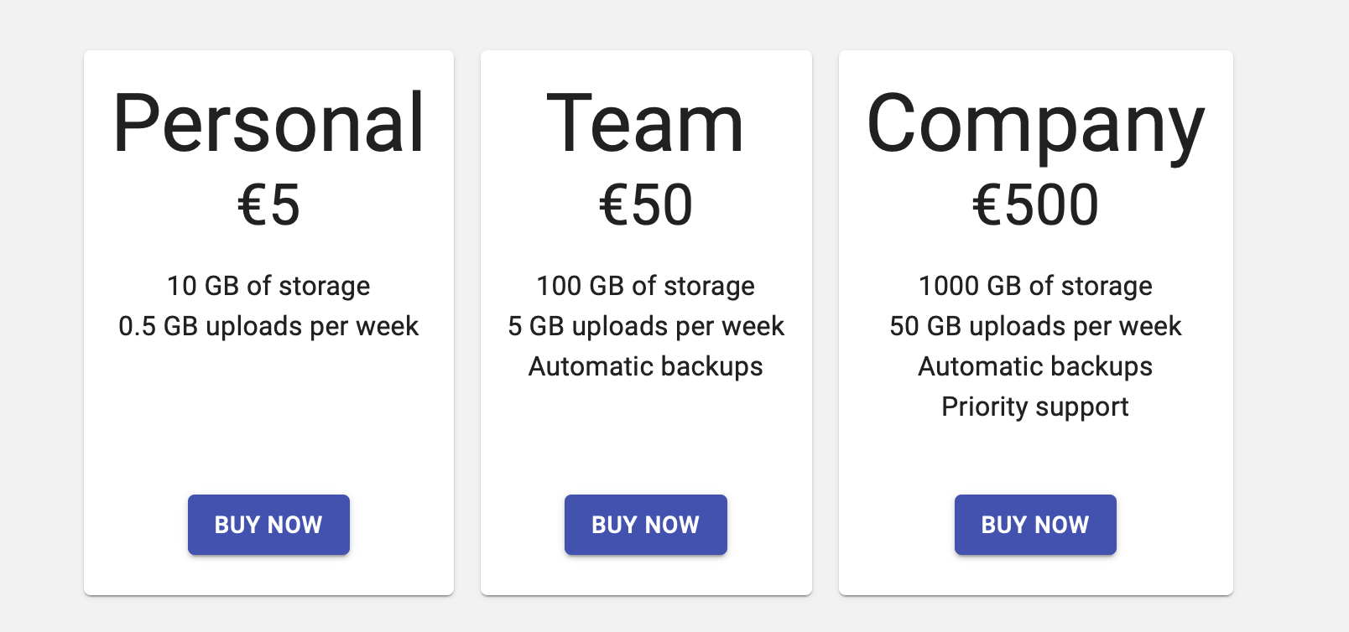Click Automatic backups in the Company card
The height and width of the screenshot is (632, 1349).
point(1035,366)
